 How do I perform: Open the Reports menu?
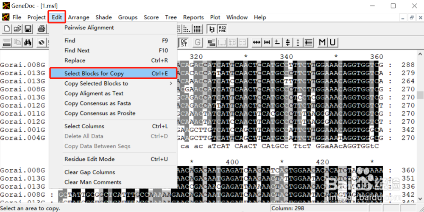pos(193,17)
